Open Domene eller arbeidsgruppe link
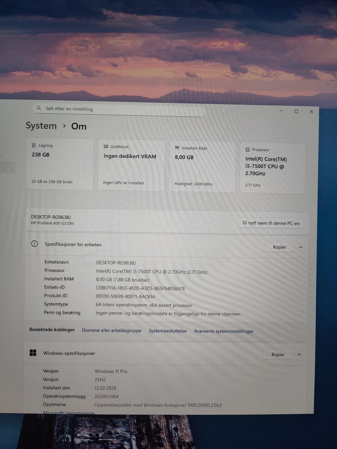The height and width of the screenshot is (449, 337). [x=112, y=330]
